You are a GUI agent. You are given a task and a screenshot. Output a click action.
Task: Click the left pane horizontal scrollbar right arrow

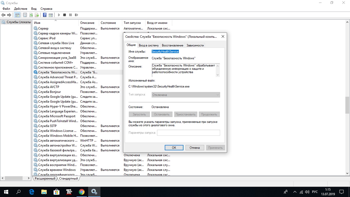pos(29,178)
